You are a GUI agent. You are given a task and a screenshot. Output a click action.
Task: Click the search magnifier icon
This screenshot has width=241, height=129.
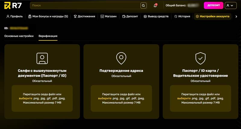coord(143,5)
